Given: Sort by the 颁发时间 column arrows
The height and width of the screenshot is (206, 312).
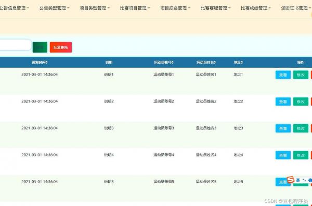Looking at the screenshot, I should tap(46, 63).
